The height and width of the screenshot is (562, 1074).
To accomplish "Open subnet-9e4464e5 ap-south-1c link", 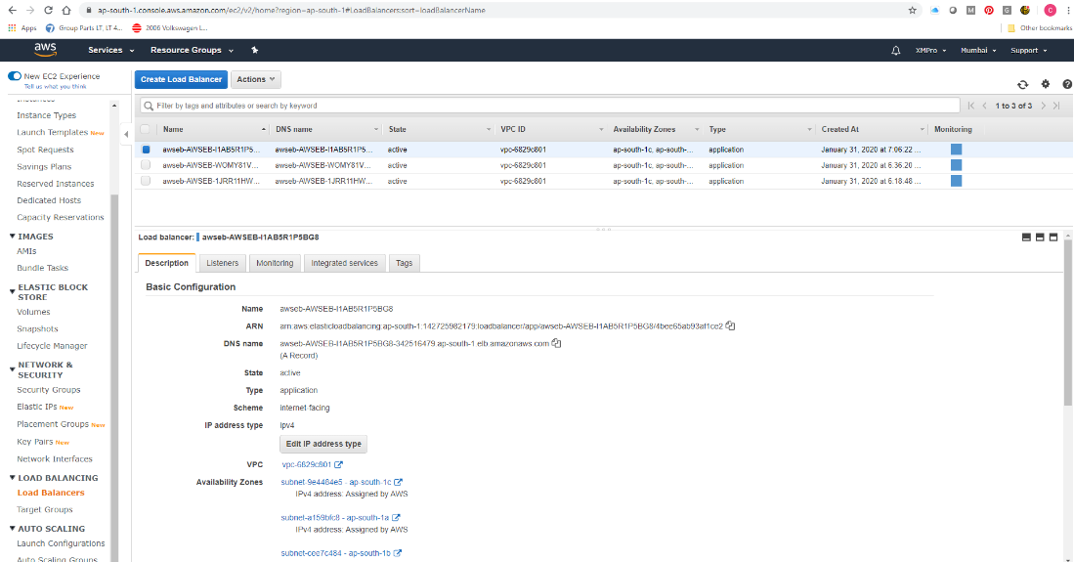I will pyautogui.click(x=335, y=482).
